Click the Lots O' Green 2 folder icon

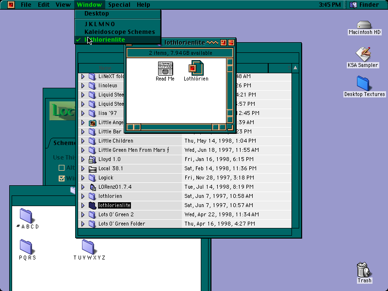pyautogui.click(x=92, y=215)
